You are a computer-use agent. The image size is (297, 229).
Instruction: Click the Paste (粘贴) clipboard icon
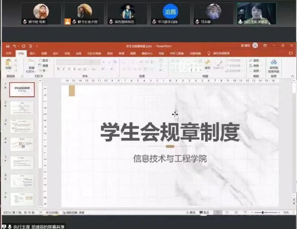(x=8, y=63)
